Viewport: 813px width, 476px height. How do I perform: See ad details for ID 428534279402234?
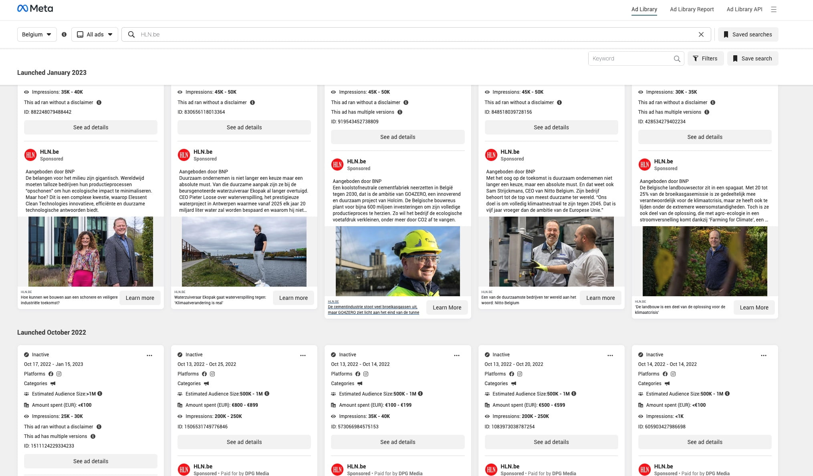click(x=705, y=137)
